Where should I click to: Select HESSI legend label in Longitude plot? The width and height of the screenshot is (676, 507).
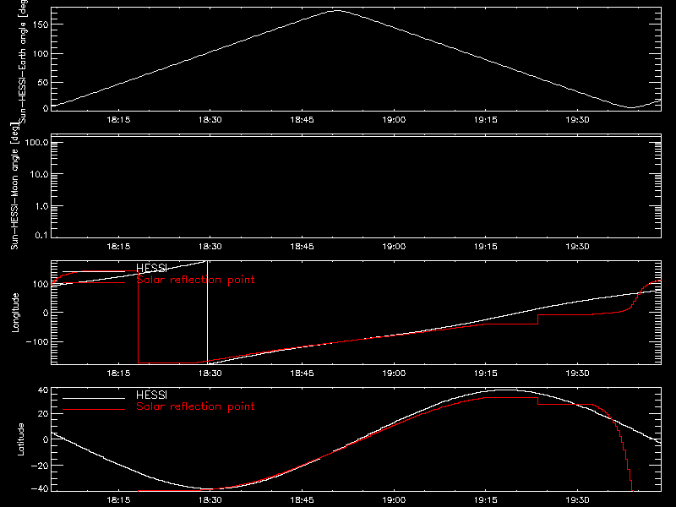pos(151,268)
